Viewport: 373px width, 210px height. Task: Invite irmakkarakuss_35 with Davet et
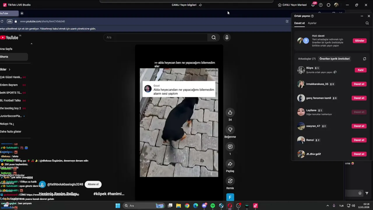point(359,84)
